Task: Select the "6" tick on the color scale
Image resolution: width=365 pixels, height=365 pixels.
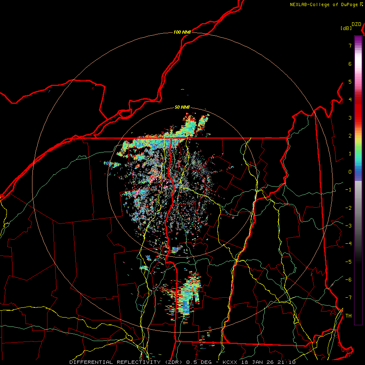Action: (x=350, y=64)
